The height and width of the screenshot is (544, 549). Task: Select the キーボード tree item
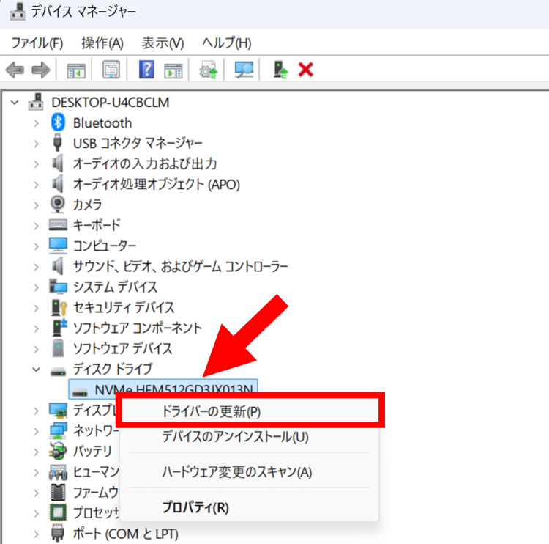96,225
